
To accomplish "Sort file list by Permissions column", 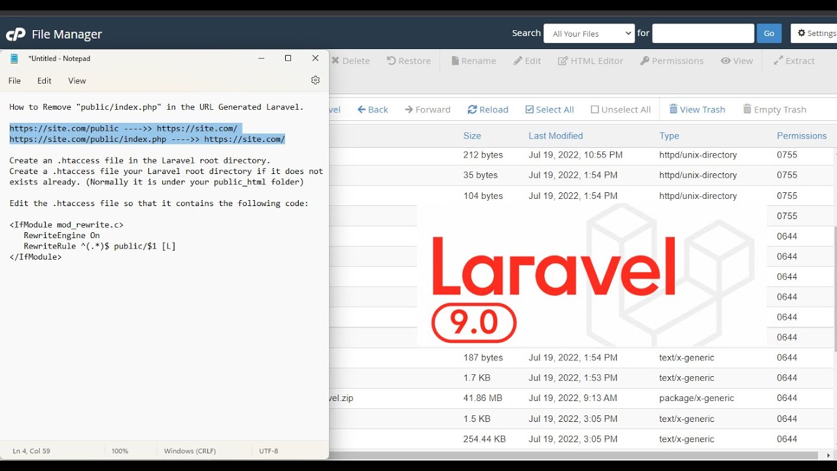I will click(802, 136).
